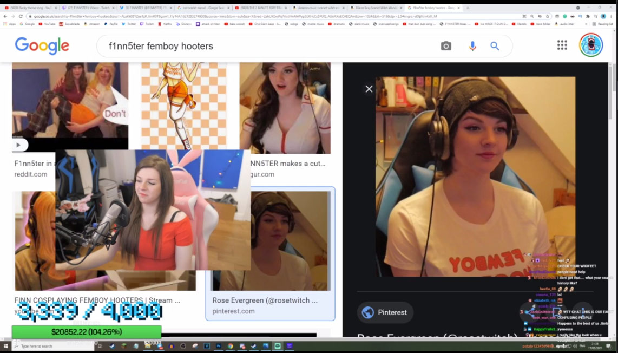Reload the current Google page
The width and height of the screenshot is (618, 353).
coord(21,16)
